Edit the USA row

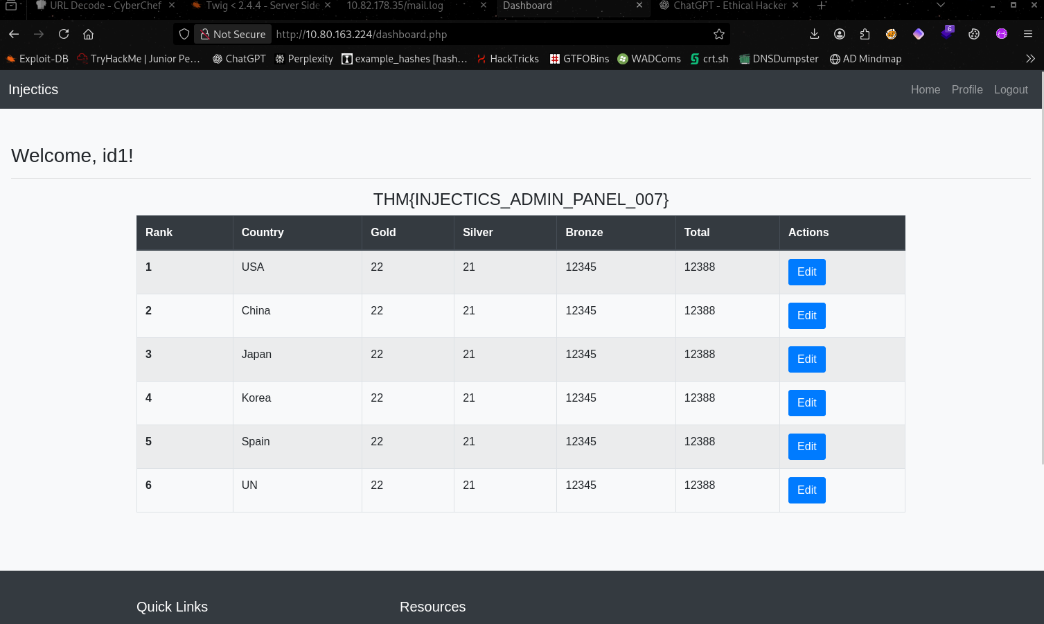tap(806, 272)
